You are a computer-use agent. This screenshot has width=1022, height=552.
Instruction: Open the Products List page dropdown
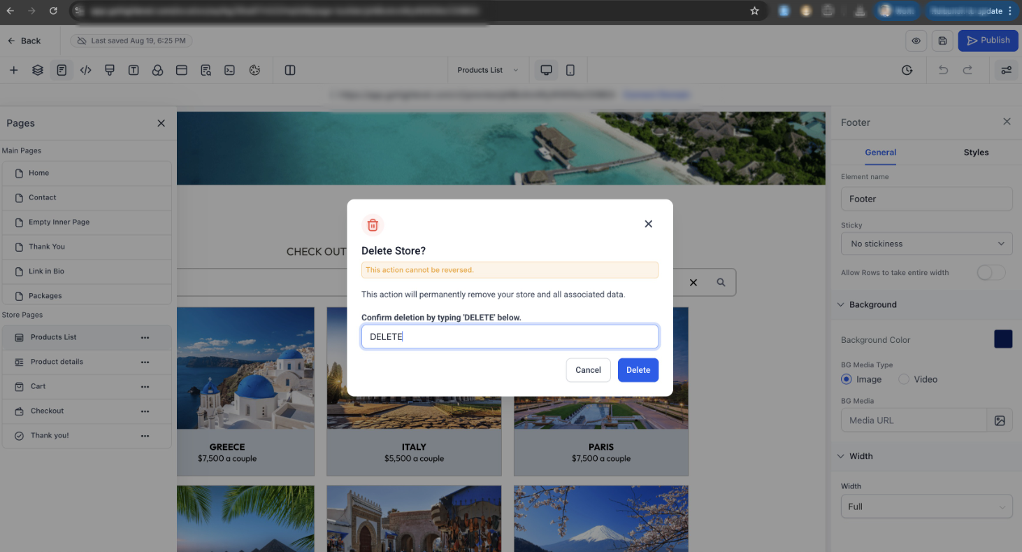487,70
